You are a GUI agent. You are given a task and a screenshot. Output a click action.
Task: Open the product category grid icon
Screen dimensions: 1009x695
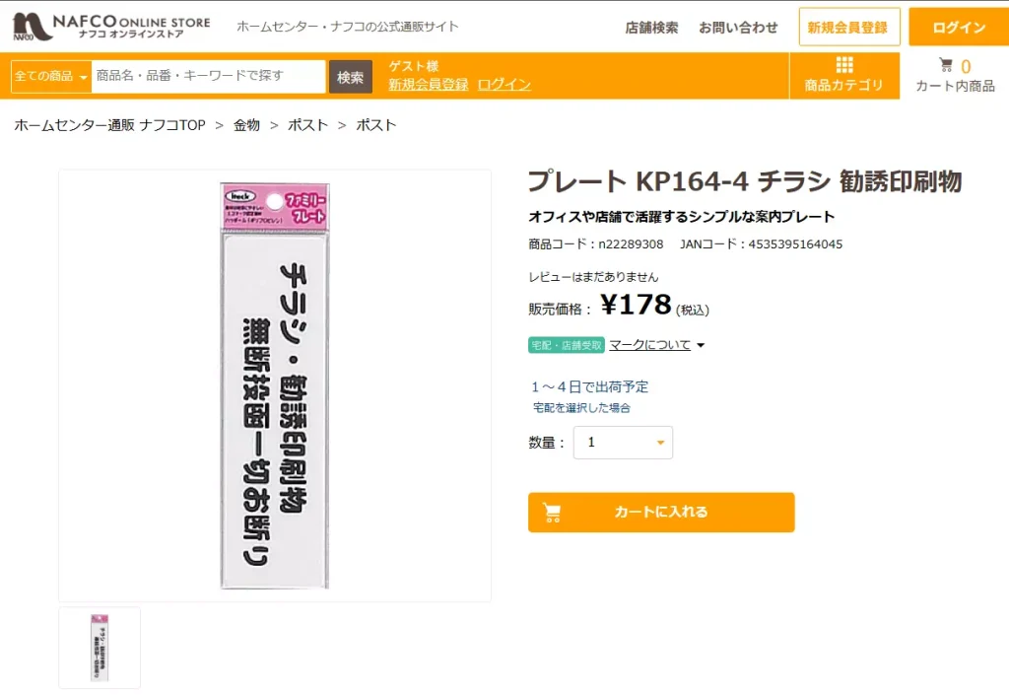[x=843, y=66]
